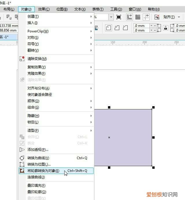Select the round corner icon
185x200 pixels.
(109, 28)
